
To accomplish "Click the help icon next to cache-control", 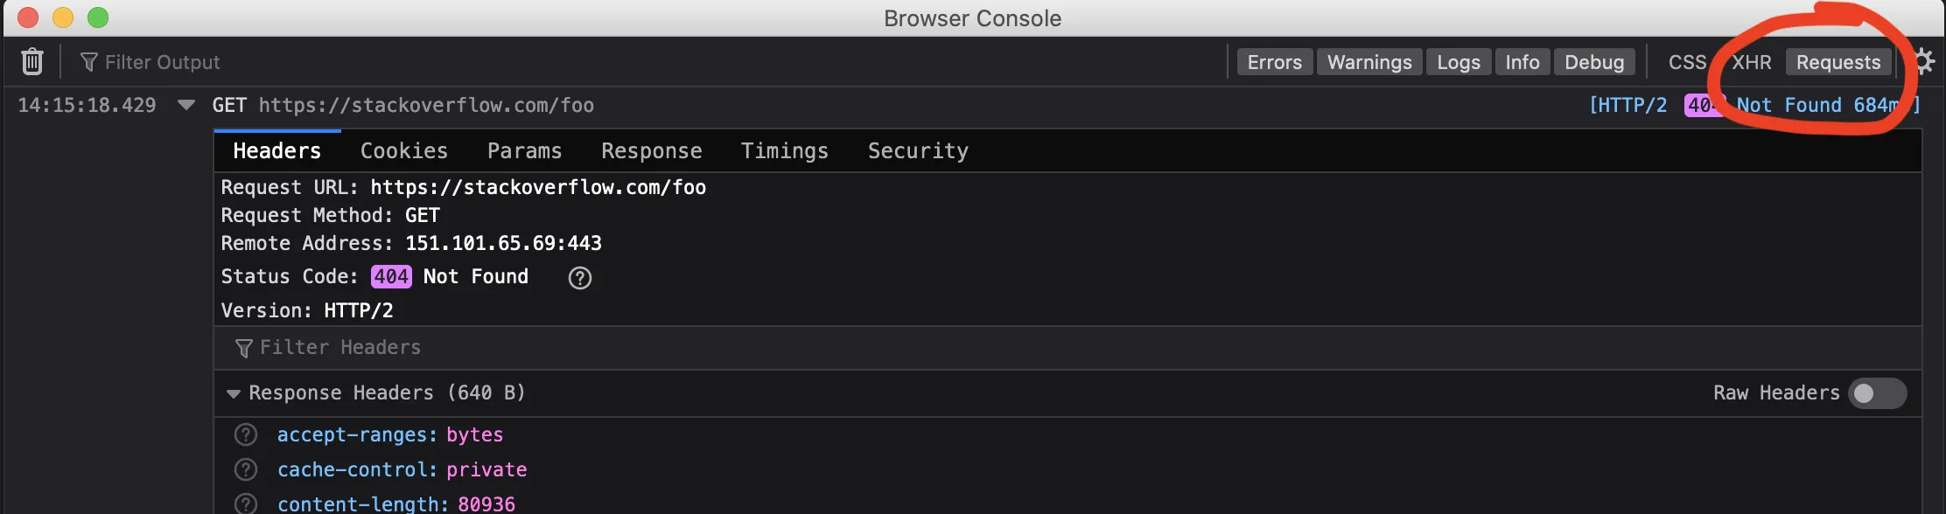I will [x=246, y=469].
